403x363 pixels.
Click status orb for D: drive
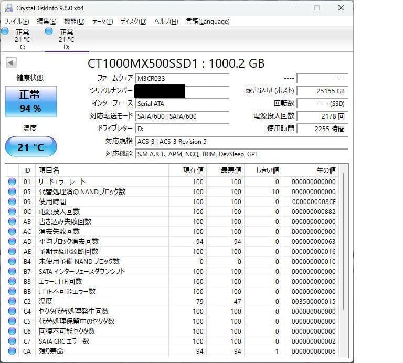(x=49, y=31)
